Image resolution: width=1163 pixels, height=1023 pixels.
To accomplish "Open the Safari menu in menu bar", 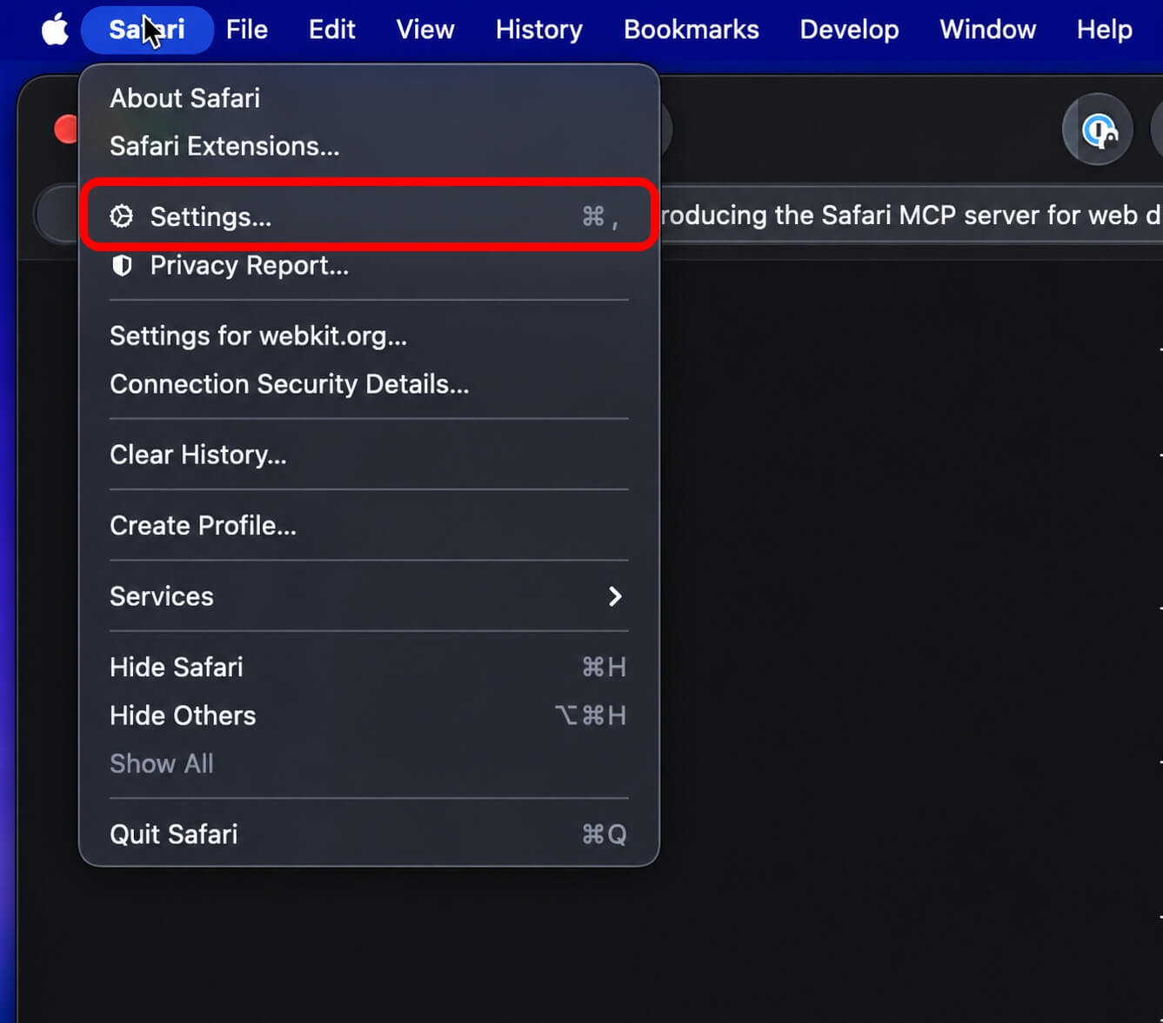I will coord(147,30).
